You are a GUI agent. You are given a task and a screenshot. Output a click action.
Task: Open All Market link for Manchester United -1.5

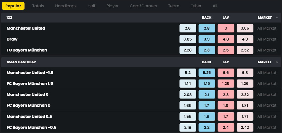click(267, 73)
